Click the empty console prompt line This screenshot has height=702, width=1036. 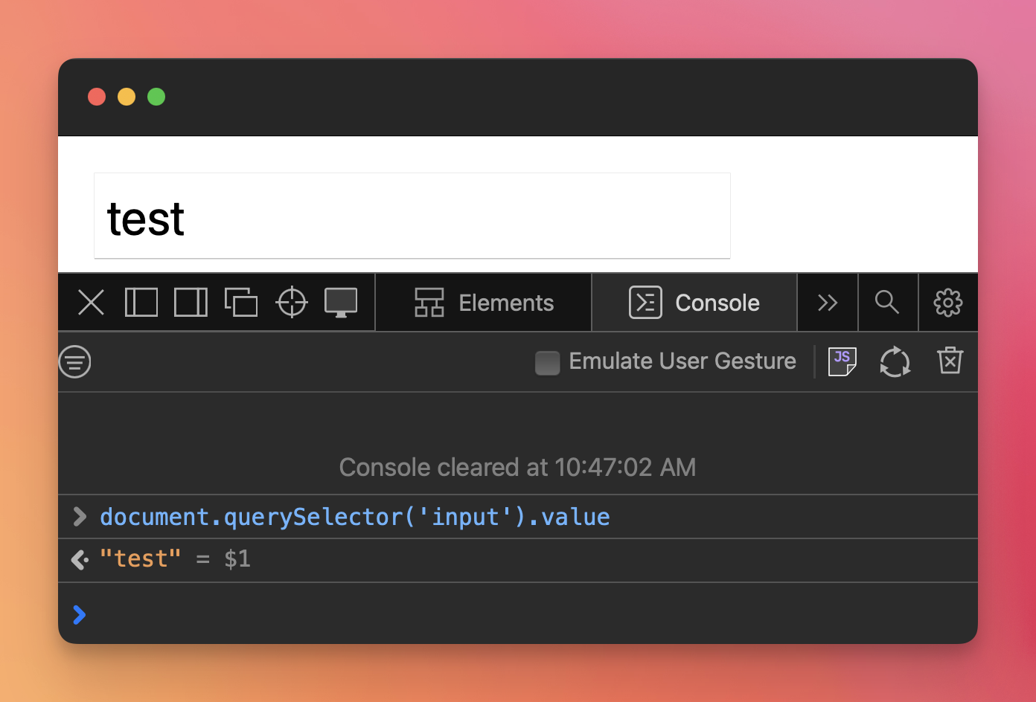click(521, 614)
